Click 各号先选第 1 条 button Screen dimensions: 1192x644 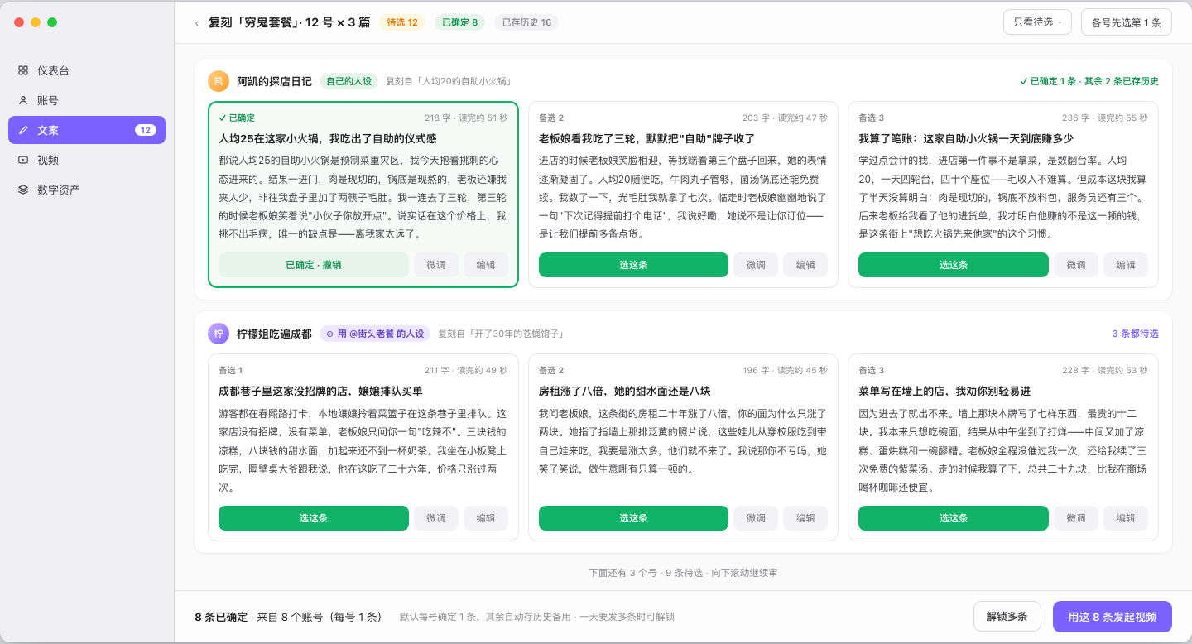pos(1127,22)
